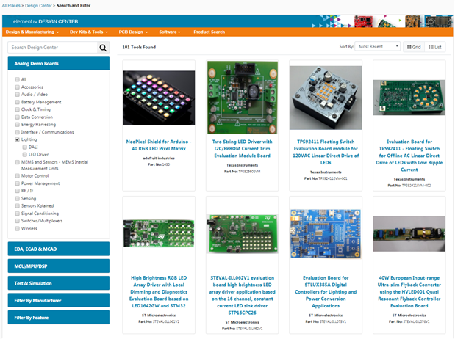
Task: Check the All checkbox
Action: (18, 79)
